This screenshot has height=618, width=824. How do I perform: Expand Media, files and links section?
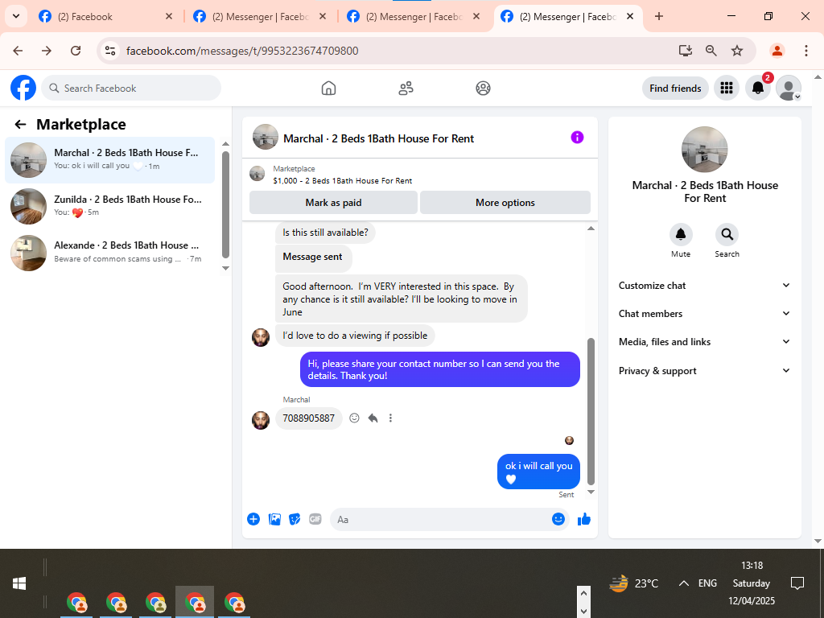[x=704, y=342]
